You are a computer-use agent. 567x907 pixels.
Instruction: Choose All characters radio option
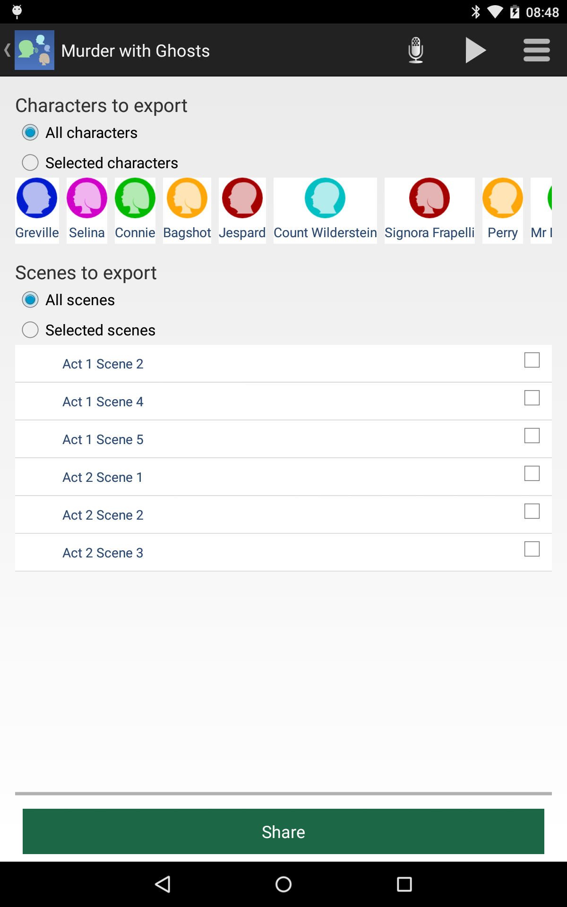click(30, 132)
